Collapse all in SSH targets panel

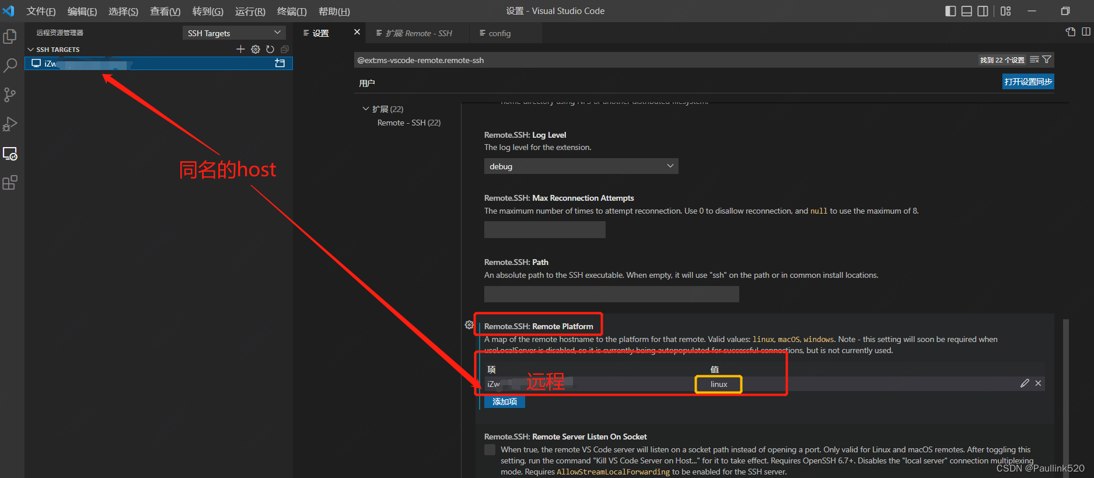coord(285,49)
